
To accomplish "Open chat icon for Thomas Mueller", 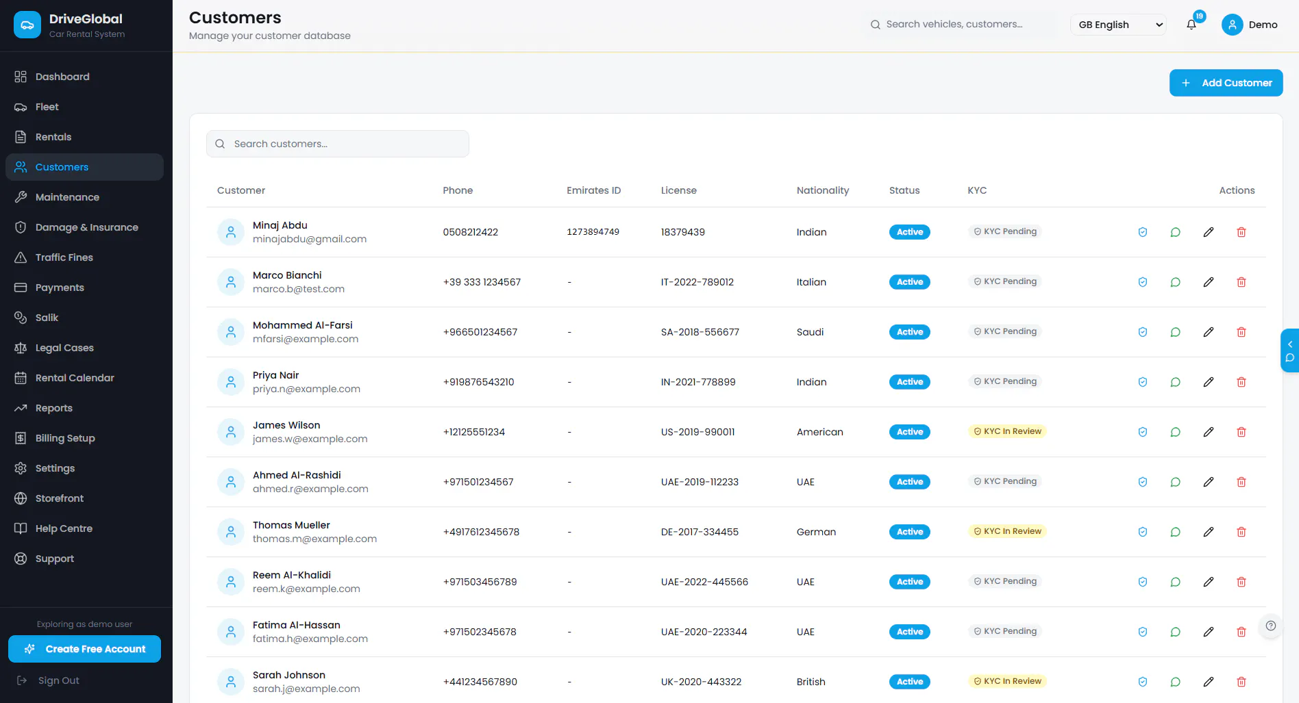I will (x=1175, y=532).
